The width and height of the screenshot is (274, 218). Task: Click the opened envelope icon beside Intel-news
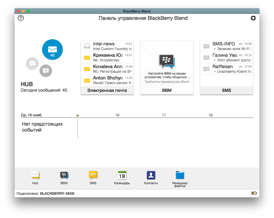[x=87, y=46]
